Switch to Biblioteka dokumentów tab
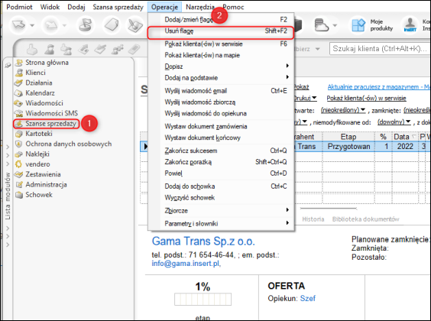 pyautogui.click(x=365, y=219)
